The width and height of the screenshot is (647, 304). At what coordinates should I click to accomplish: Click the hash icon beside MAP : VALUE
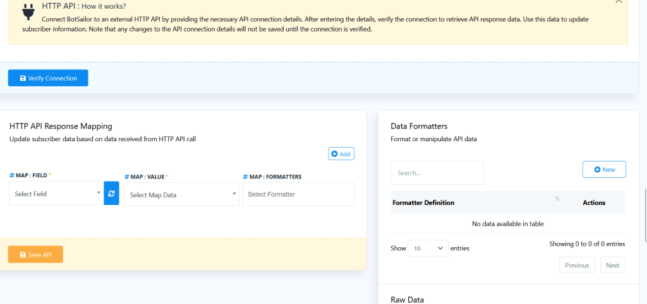pyautogui.click(x=127, y=177)
